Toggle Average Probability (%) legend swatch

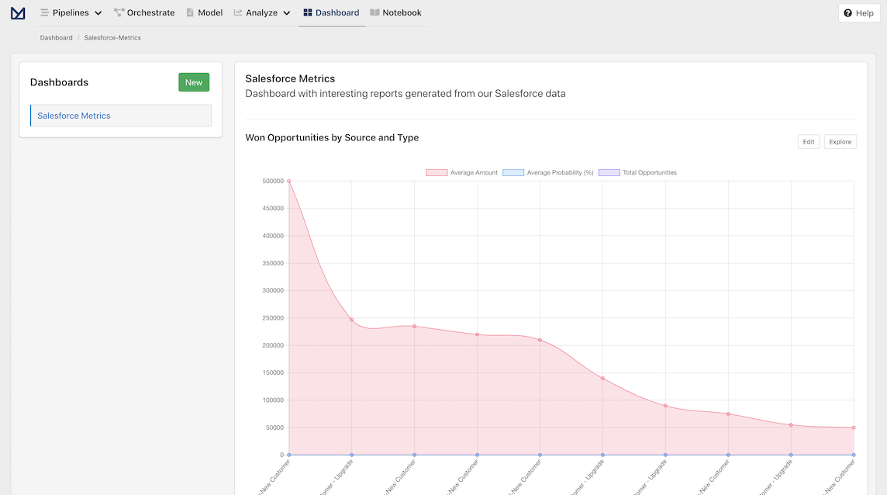(x=513, y=173)
